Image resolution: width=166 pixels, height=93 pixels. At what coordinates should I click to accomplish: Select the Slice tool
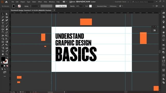point(7,51)
